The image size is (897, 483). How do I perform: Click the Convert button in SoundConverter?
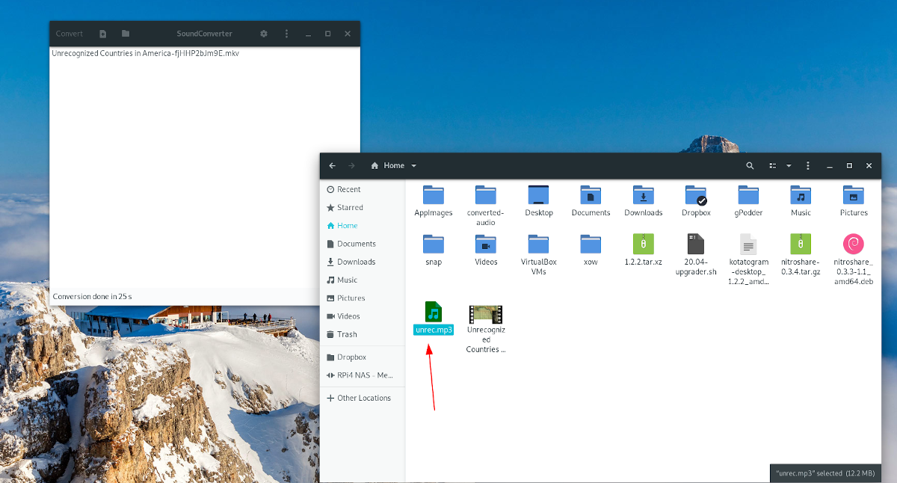(x=70, y=34)
